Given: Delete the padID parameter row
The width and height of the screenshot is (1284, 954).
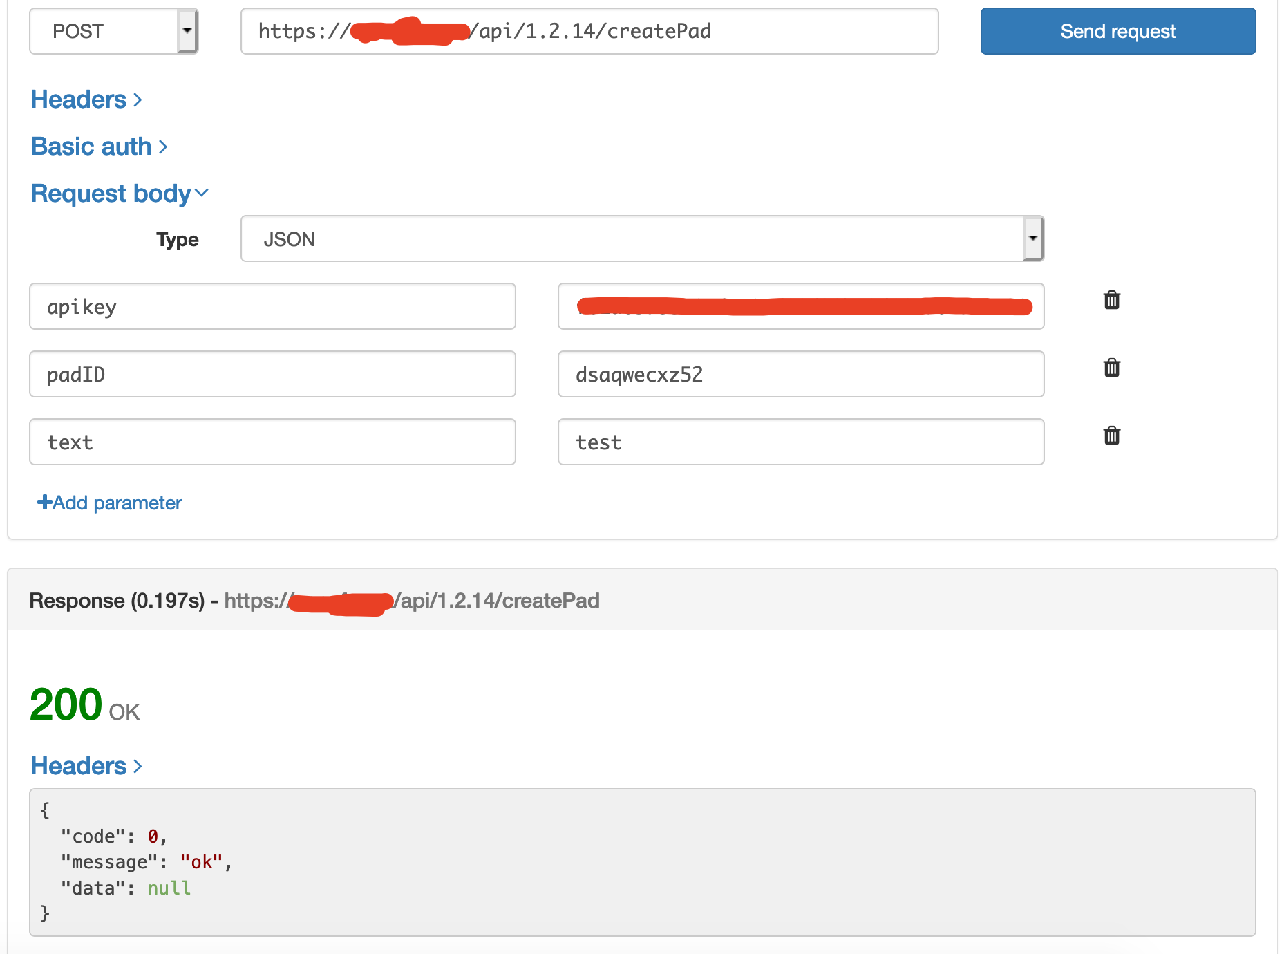Looking at the screenshot, I should (x=1111, y=368).
